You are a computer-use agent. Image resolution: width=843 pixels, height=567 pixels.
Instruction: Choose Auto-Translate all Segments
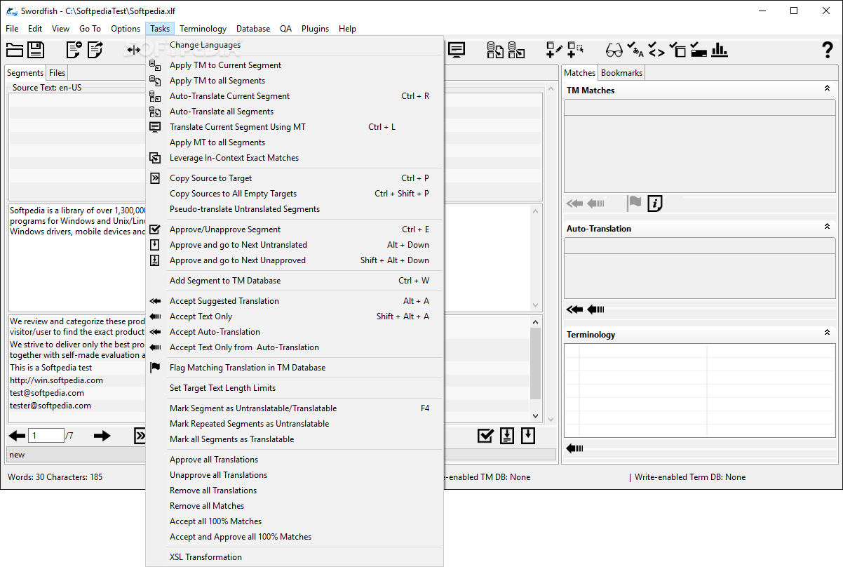pos(295,112)
